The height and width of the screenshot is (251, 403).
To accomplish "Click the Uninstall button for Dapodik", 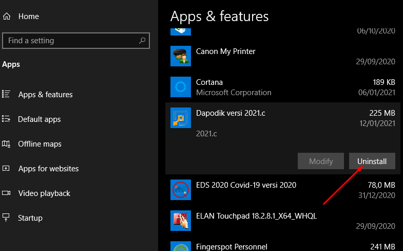I will click(x=372, y=161).
